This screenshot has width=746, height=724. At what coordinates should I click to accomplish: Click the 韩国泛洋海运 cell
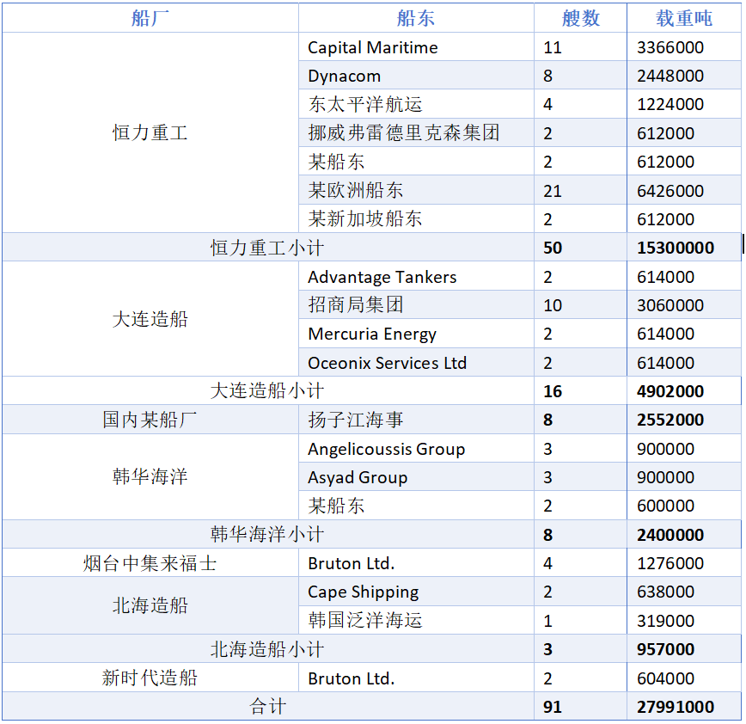(365, 620)
